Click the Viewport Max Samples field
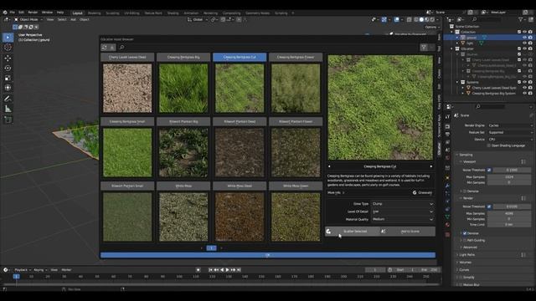Viewport: 536px width, 301px height. pyautogui.click(x=509, y=177)
